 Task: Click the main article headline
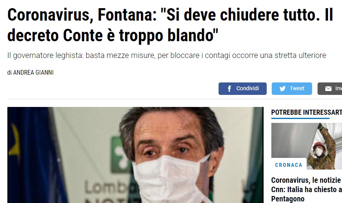pos(170,25)
